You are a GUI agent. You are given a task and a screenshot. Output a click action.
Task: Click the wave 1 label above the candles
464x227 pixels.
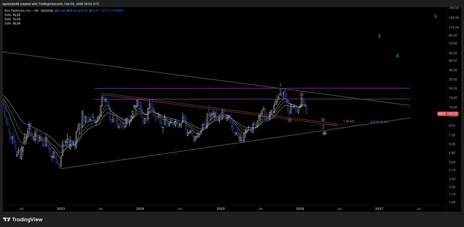coord(280,84)
